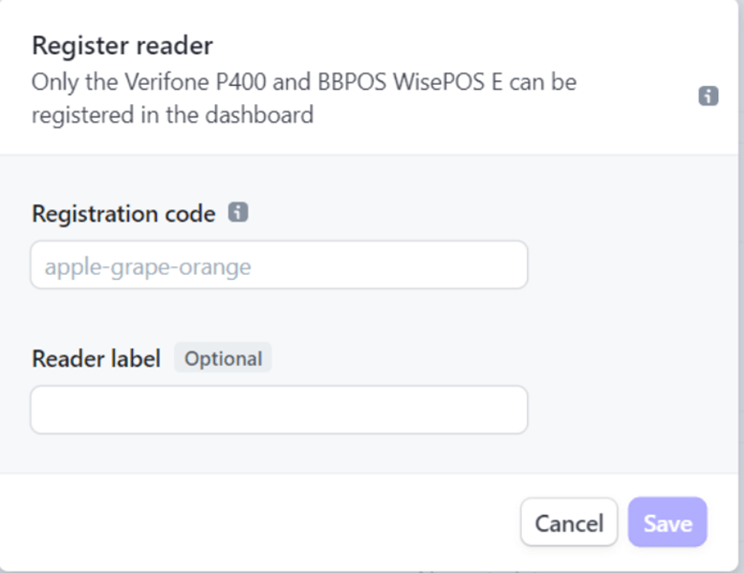This screenshot has width=744, height=573.
Task: Click the Reader label field label text
Action: 96,359
